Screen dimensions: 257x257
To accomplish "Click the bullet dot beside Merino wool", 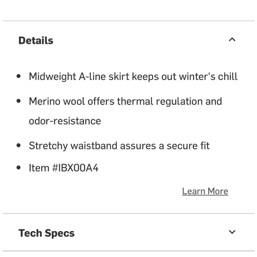I will click(x=19, y=101).
